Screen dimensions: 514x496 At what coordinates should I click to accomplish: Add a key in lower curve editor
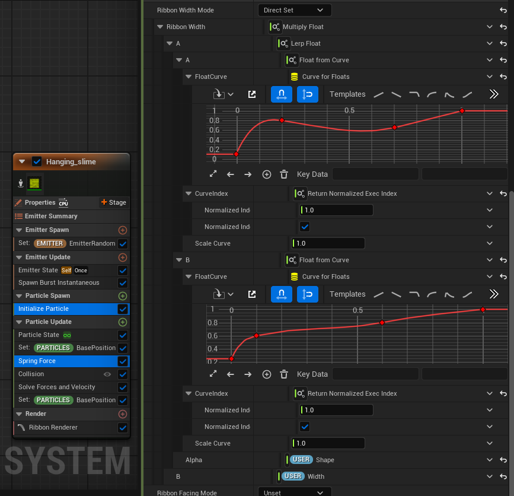pyautogui.click(x=267, y=374)
